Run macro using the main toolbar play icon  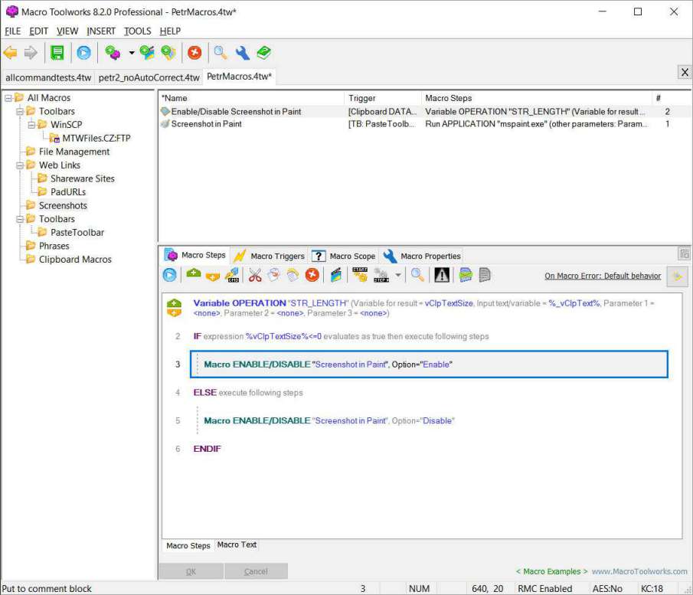[83, 53]
